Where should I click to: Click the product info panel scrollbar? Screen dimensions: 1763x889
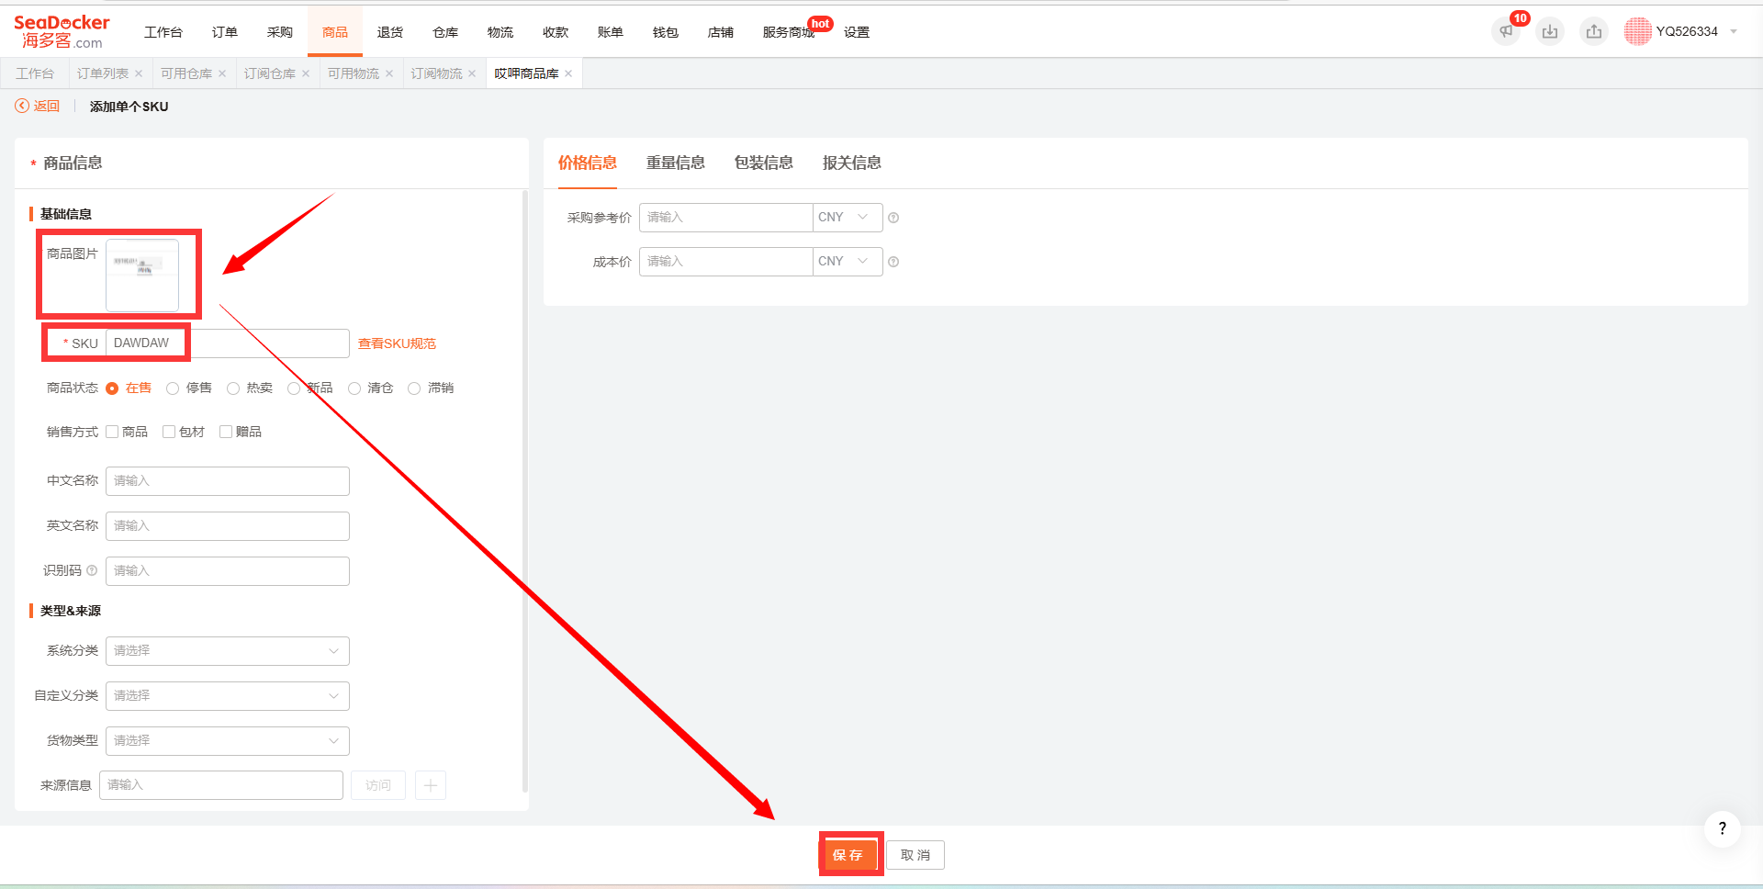point(525,490)
